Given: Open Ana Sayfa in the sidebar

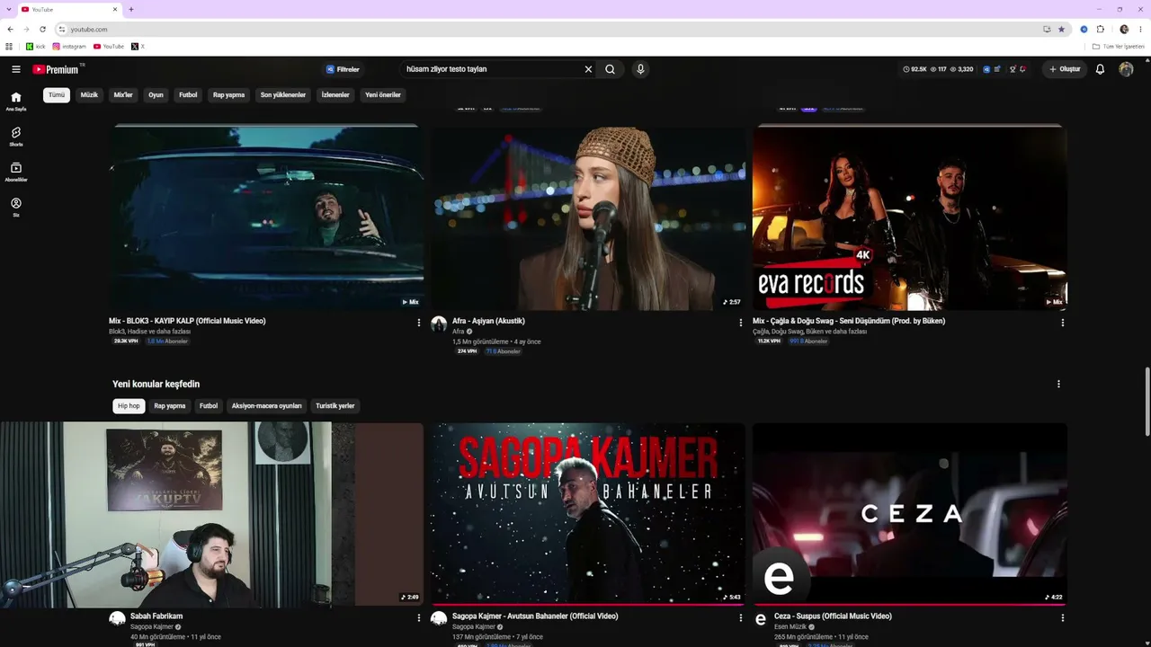Looking at the screenshot, I should [x=16, y=101].
